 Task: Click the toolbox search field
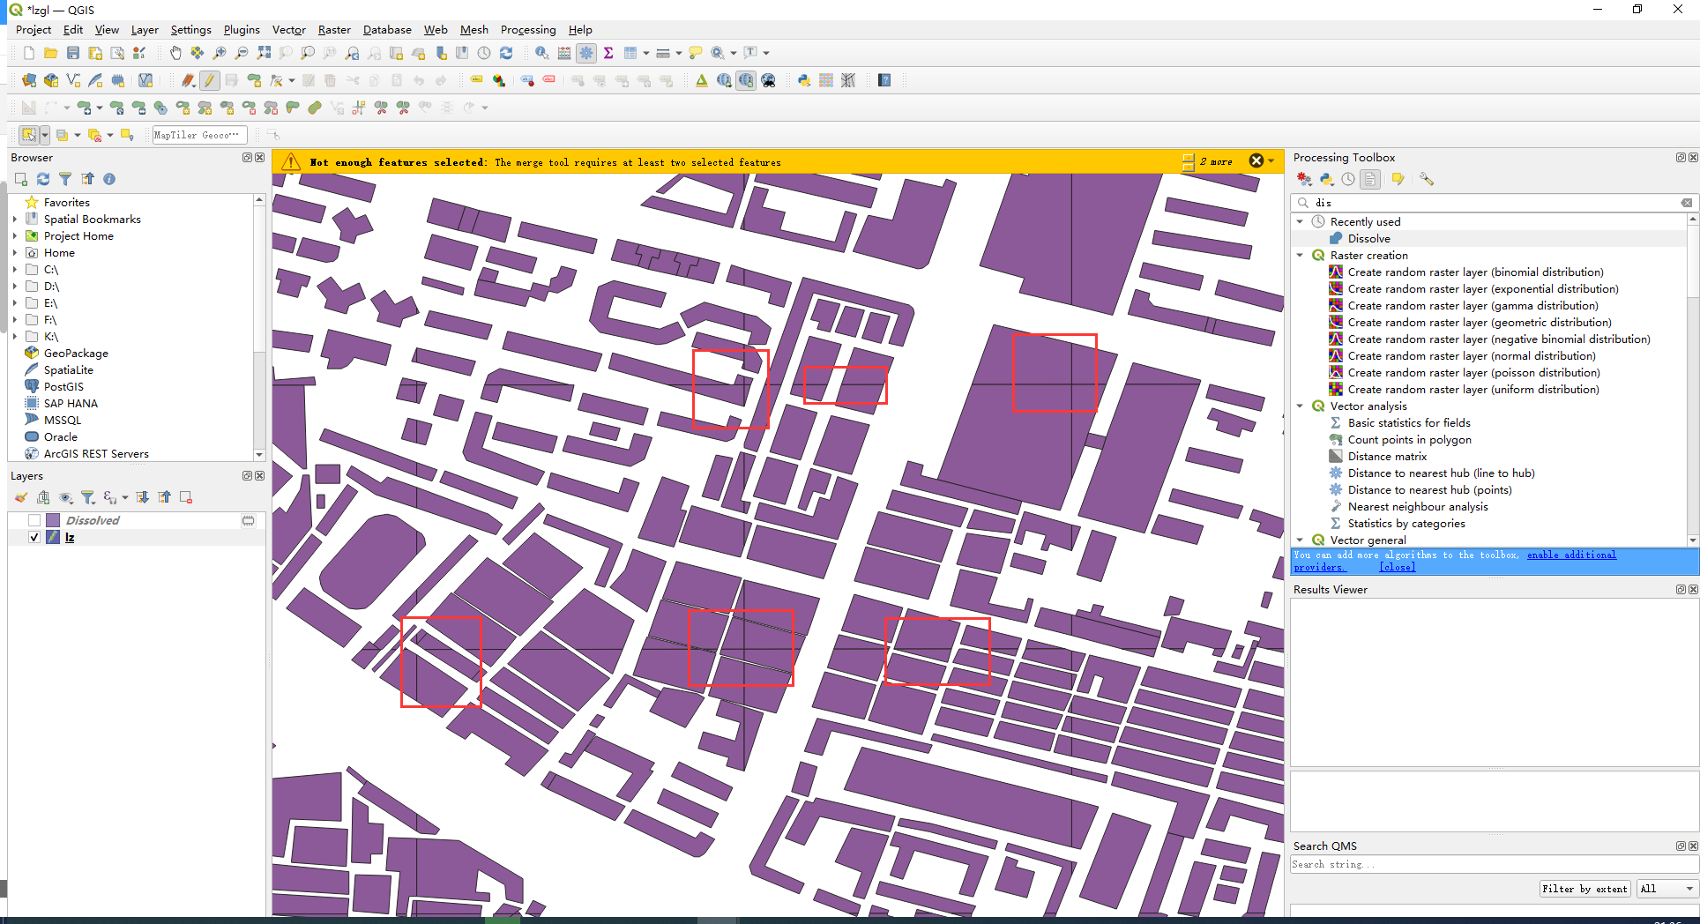pyautogui.click(x=1494, y=203)
